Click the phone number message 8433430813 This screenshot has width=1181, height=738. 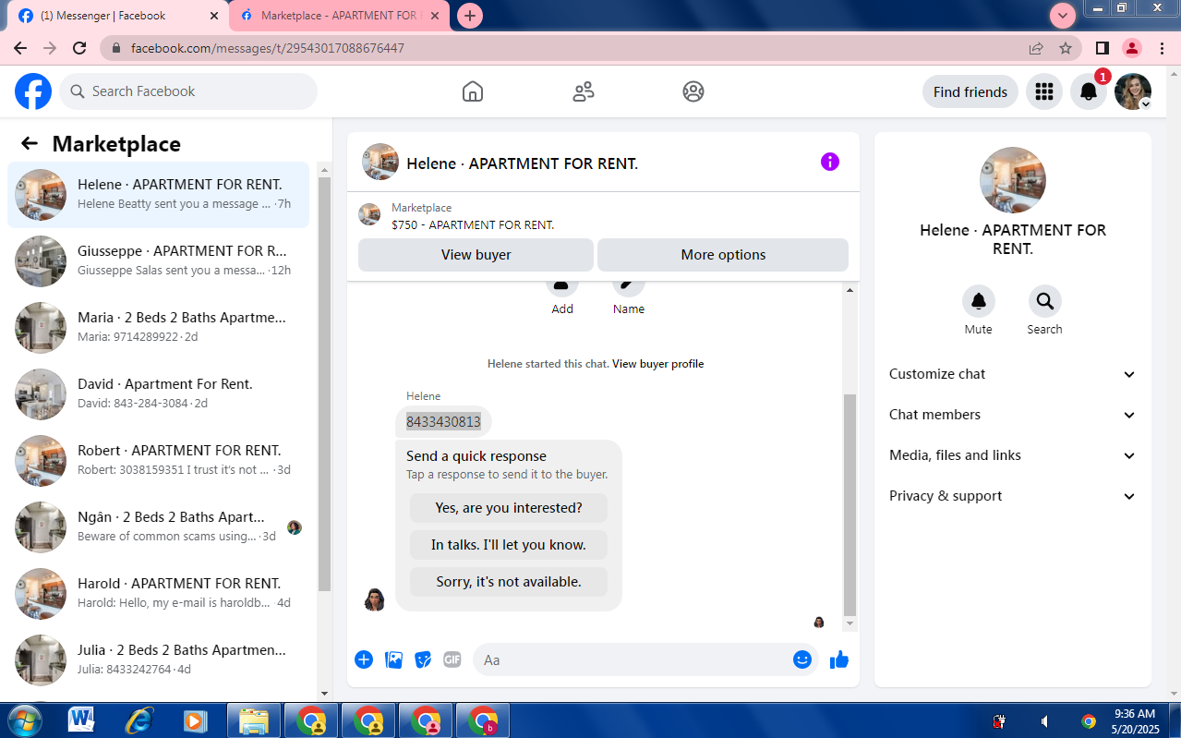[443, 422]
